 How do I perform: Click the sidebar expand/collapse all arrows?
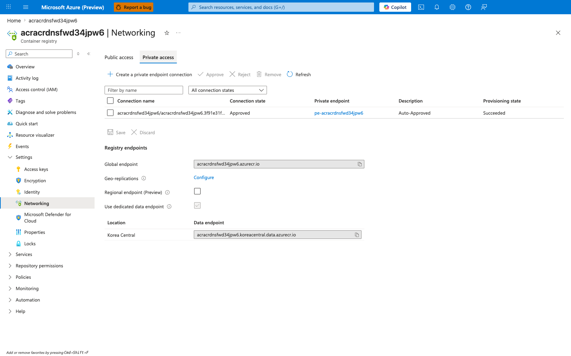click(x=78, y=54)
